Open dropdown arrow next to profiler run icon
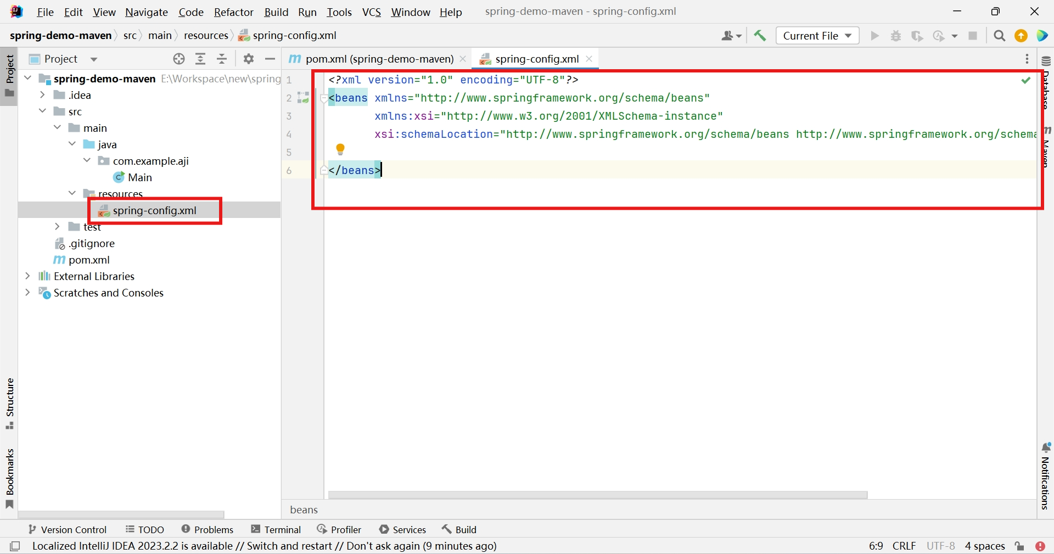The height and width of the screenshot is (554, 1054). point(955,36)
